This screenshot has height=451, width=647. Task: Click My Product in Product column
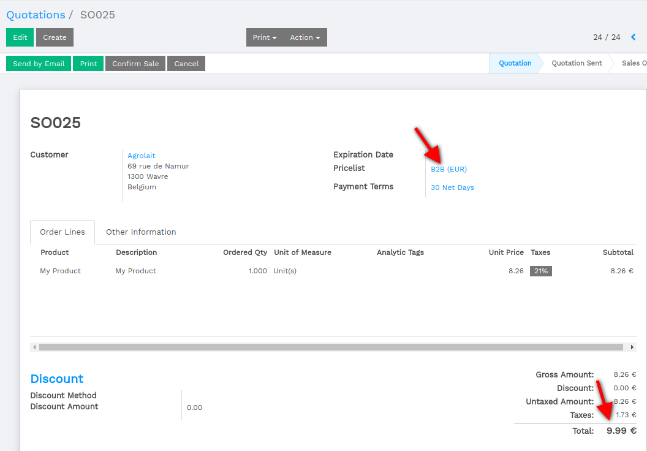coord(60,271)
